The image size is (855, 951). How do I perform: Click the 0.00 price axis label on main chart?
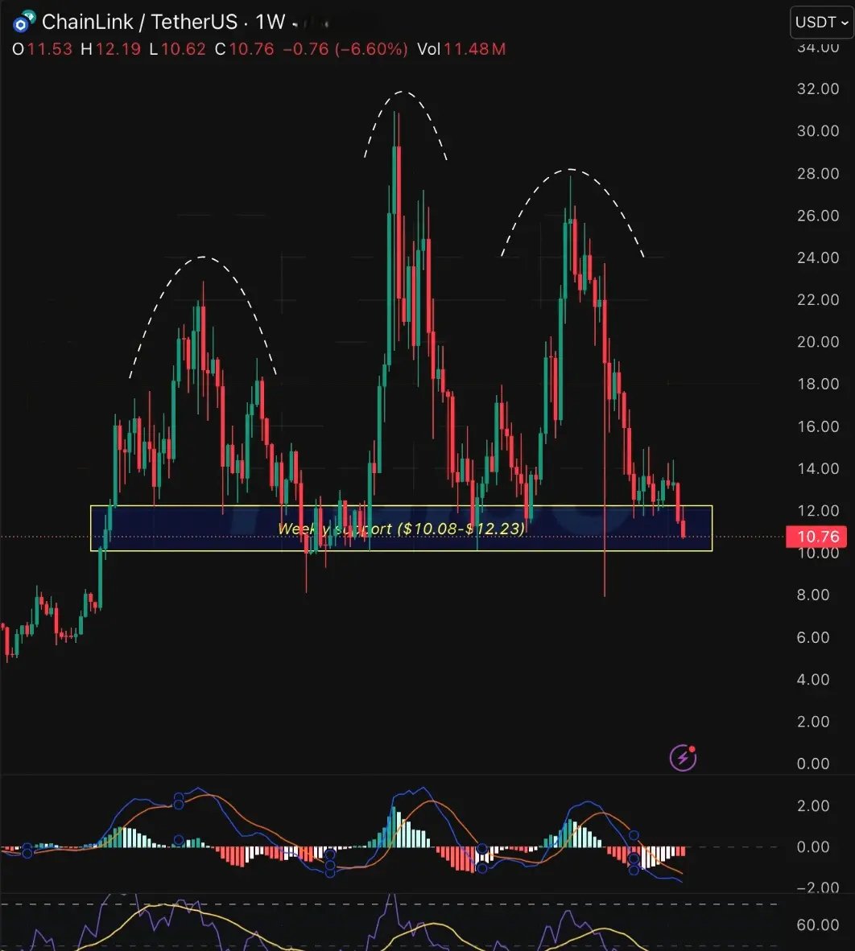click(x=812, y=764)
